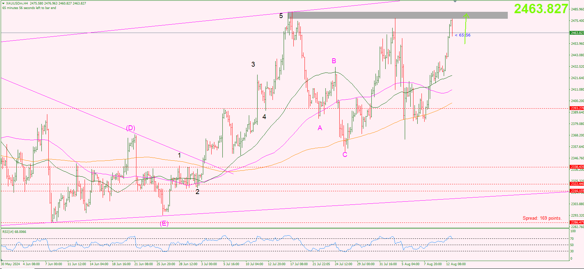Image resolution: width=584 pixels, height=269 pixels.
Task: Click 7 Jun 00:00 on time axis
Action: click(x=54, y=264)
